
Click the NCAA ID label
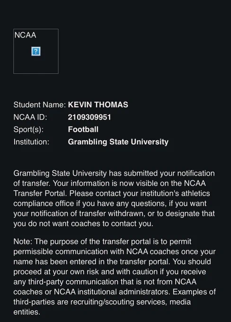tap(30, 117)
